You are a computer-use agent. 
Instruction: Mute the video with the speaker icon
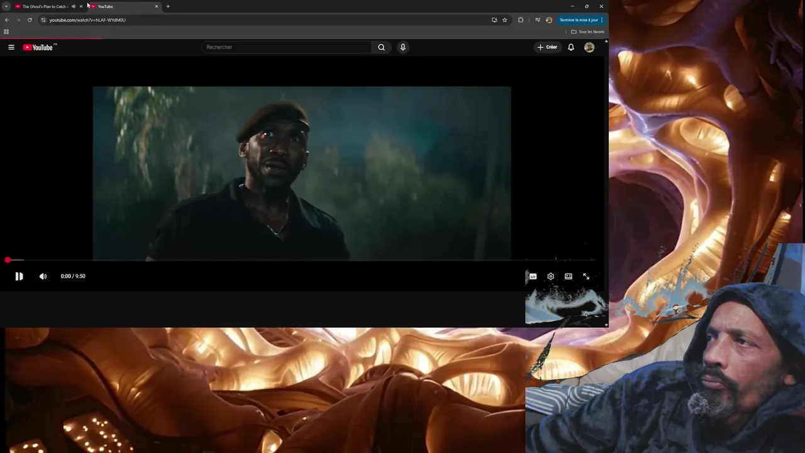43,276
